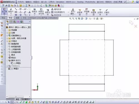139x104 pixels.
Task: Click 线性草图阵列 Linear Sketch Pattern
Action: click(58, 12)
